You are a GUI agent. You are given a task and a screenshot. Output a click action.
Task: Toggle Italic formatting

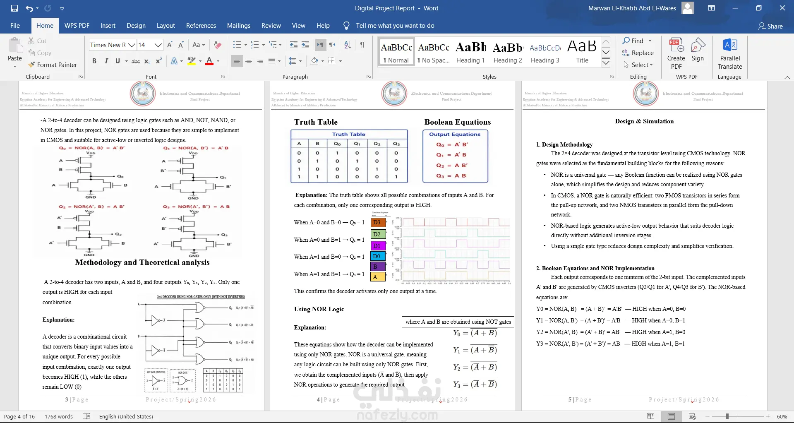(x=106, y=61)
